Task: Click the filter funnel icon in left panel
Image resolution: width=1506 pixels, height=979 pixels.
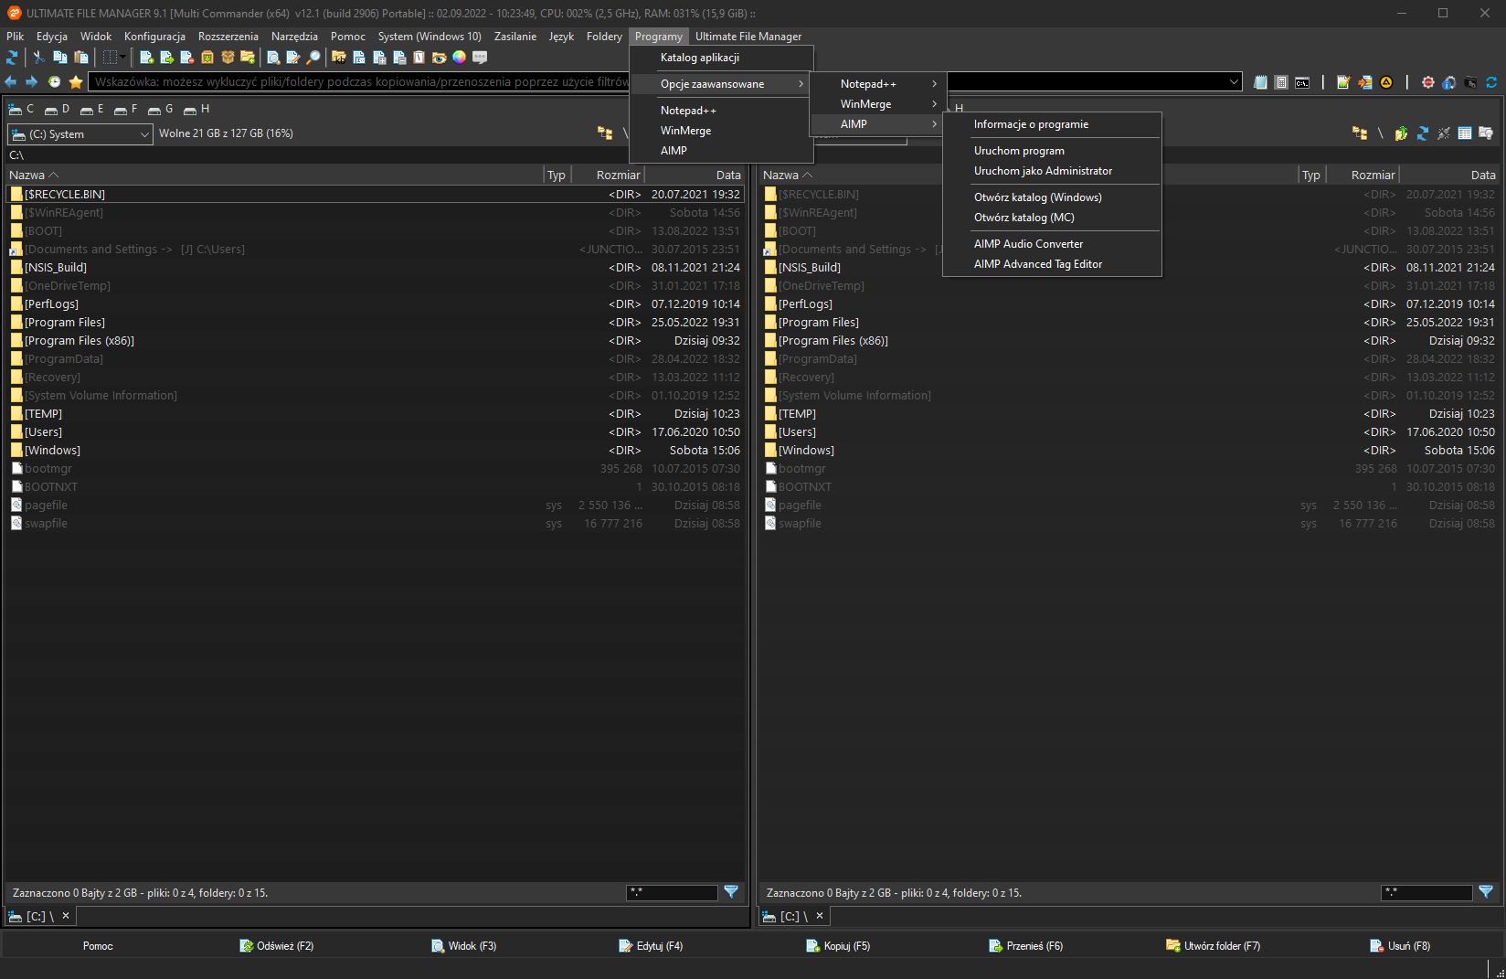Action: pos(731,892)
